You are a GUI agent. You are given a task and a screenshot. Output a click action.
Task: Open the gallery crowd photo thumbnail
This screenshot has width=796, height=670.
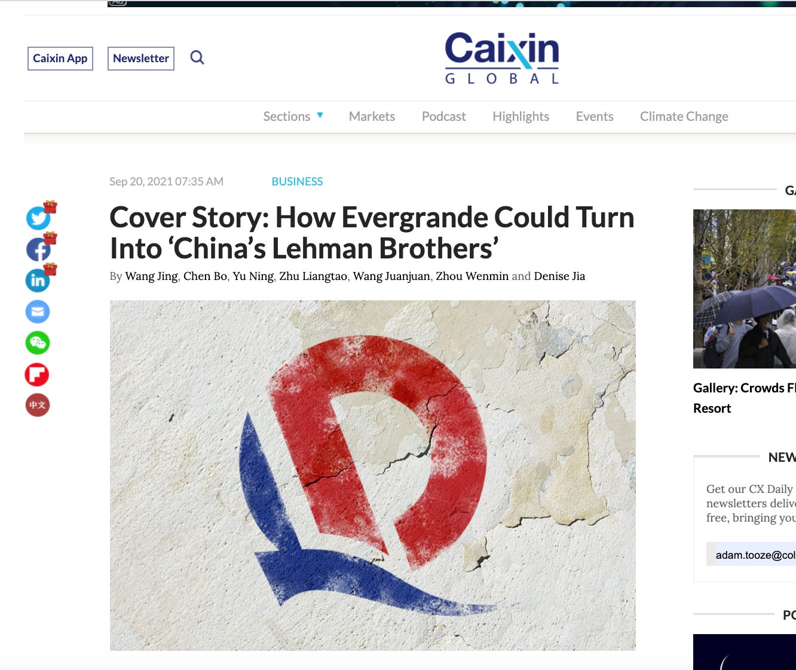(x=745, y=289)
